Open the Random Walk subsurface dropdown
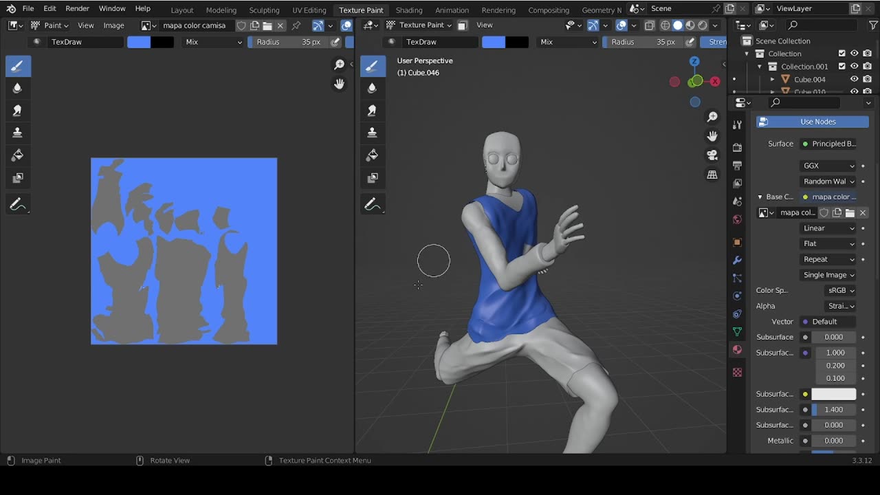Image resolution: width=880 pixels, height=495 pixels. click(x=828, y=181)
